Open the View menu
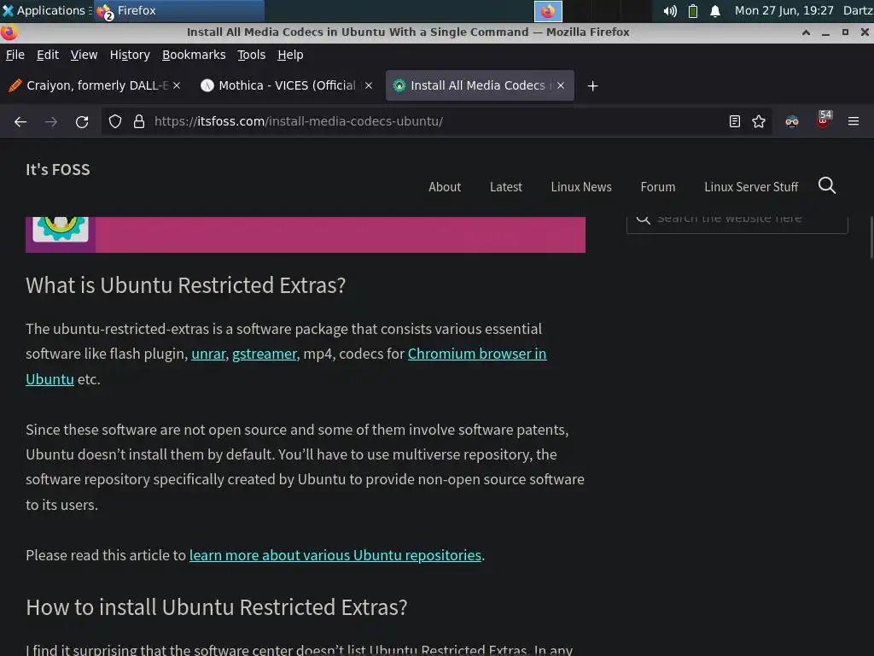 [x=84, y=55]
